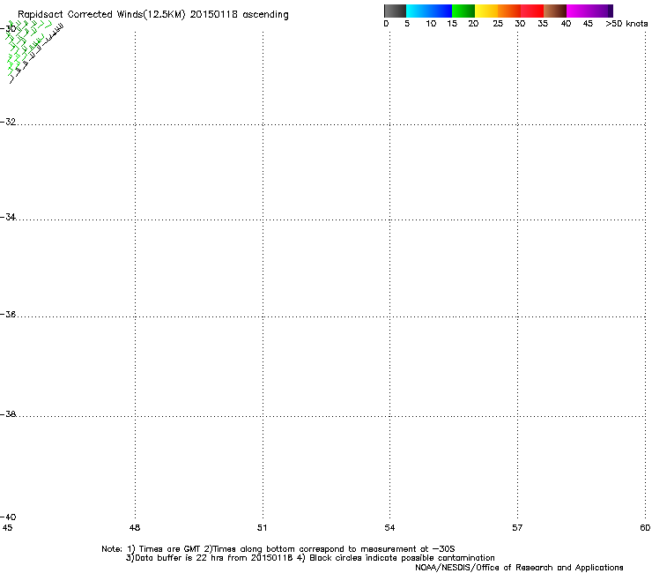Click the 'Times are GMT' note line
The height and width of the screenshot is (573, 652).
(x=278, y=549)
